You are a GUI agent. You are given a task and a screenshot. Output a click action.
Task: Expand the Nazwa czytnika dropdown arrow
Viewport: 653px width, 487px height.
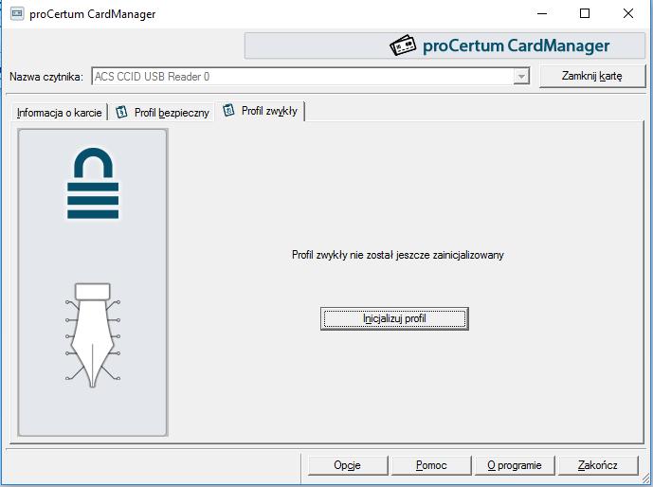point(521,77)
